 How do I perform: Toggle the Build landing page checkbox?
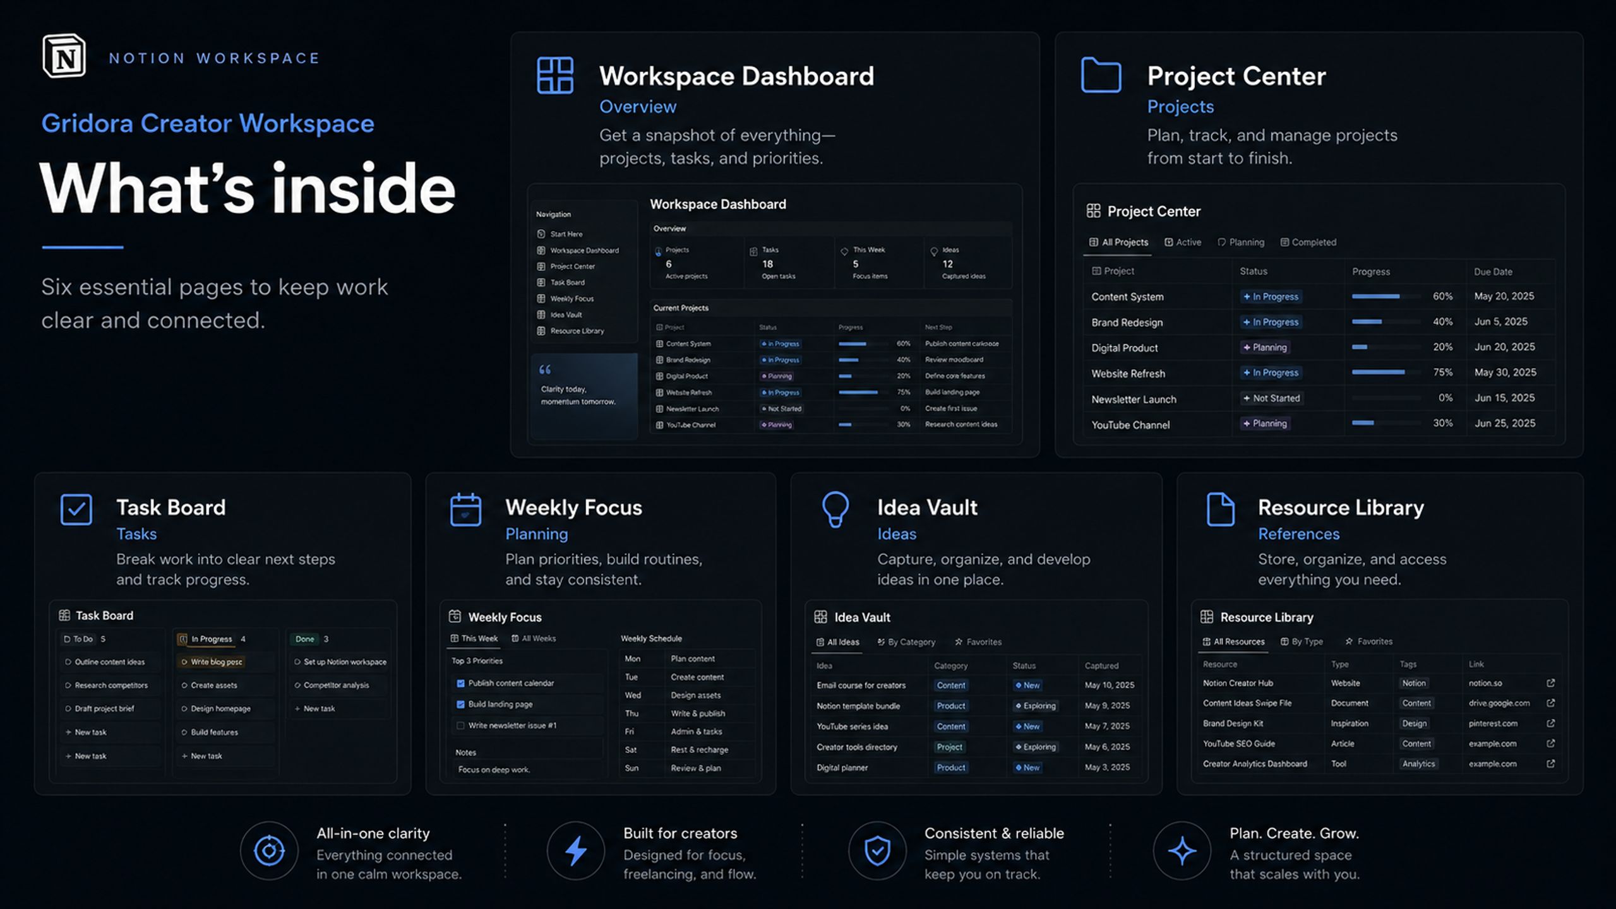coord(460,704)
